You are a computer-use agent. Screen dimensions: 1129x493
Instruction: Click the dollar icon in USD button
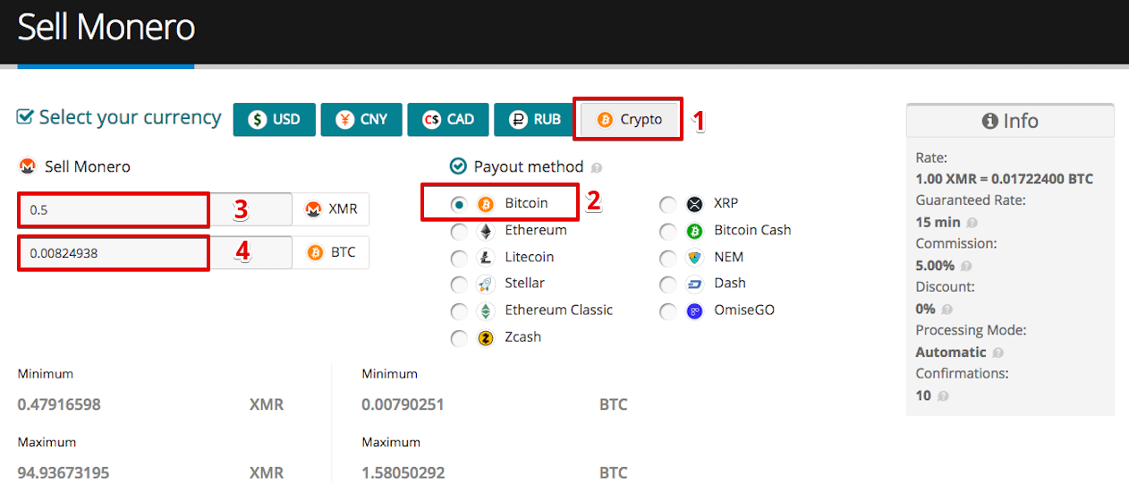point(258,119)
